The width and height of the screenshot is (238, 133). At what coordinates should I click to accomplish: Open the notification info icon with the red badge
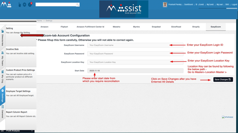30,4
